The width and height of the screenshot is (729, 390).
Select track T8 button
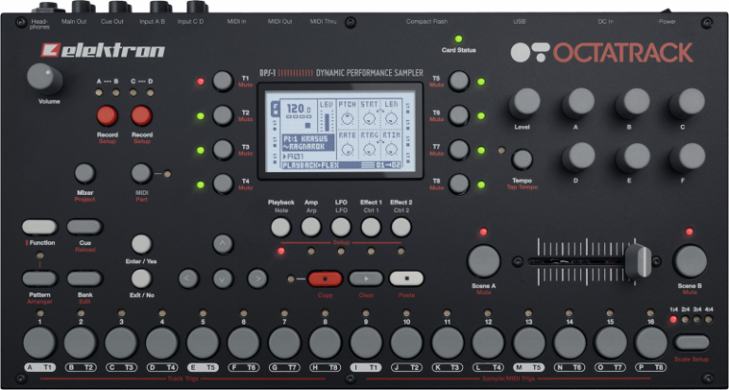click(x=459, y=184)
